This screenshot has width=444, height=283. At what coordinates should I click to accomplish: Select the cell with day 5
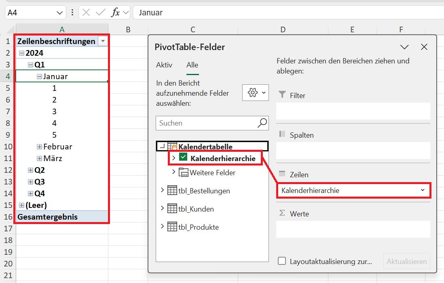(x=62, y=135)
